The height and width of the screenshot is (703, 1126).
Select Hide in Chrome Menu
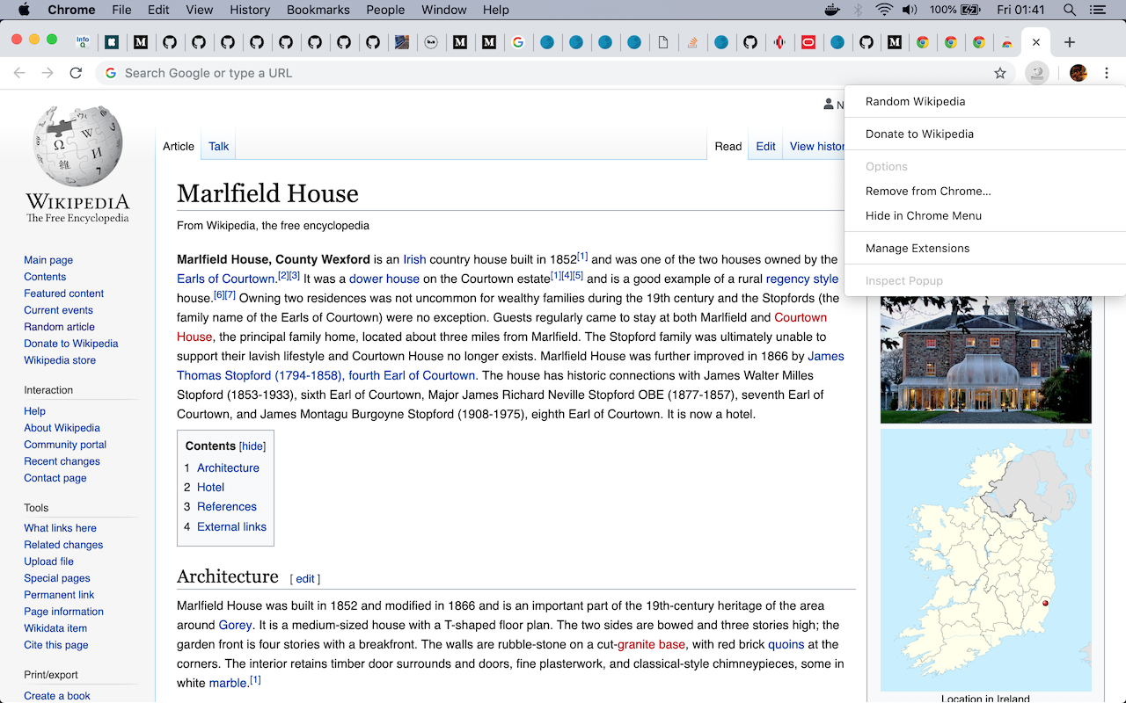(x=923, y=215)
